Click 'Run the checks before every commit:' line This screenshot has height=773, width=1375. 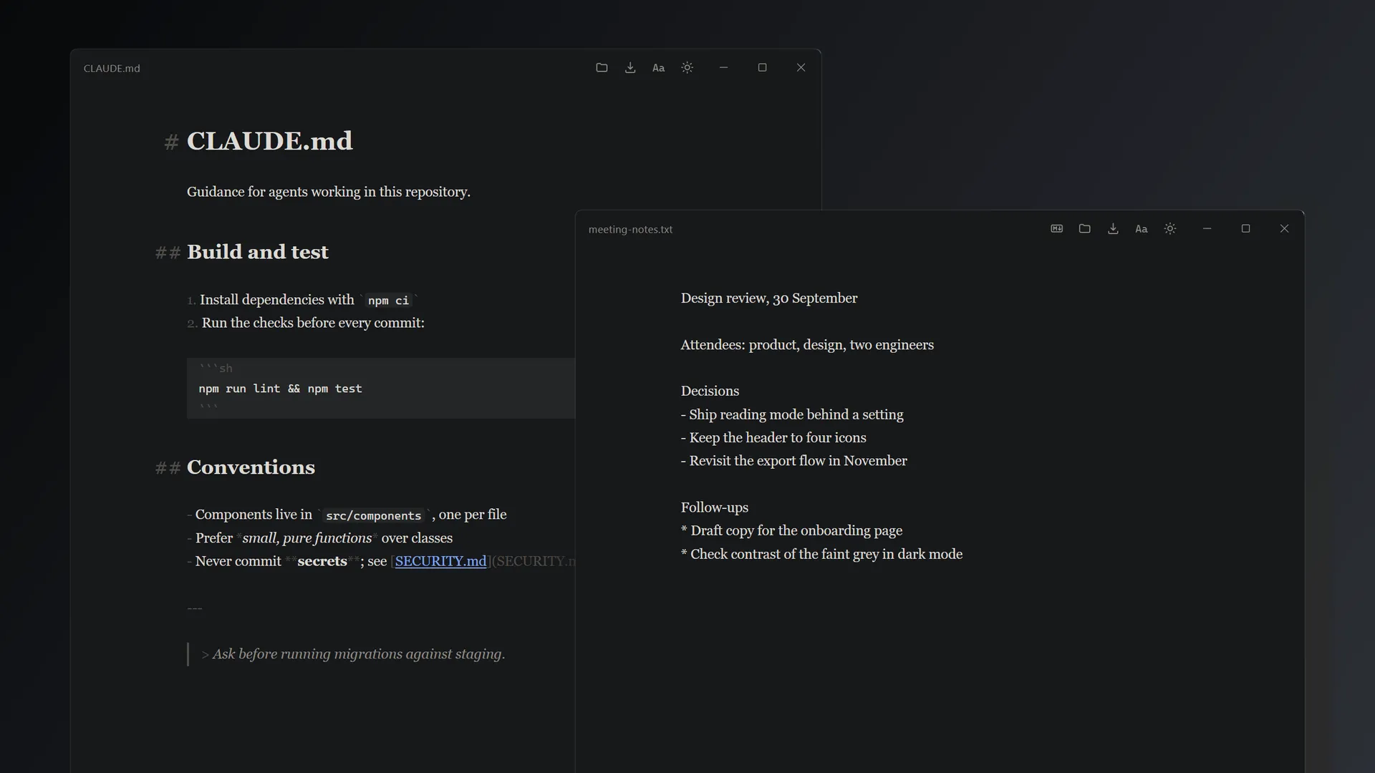(x=313, y=323)
